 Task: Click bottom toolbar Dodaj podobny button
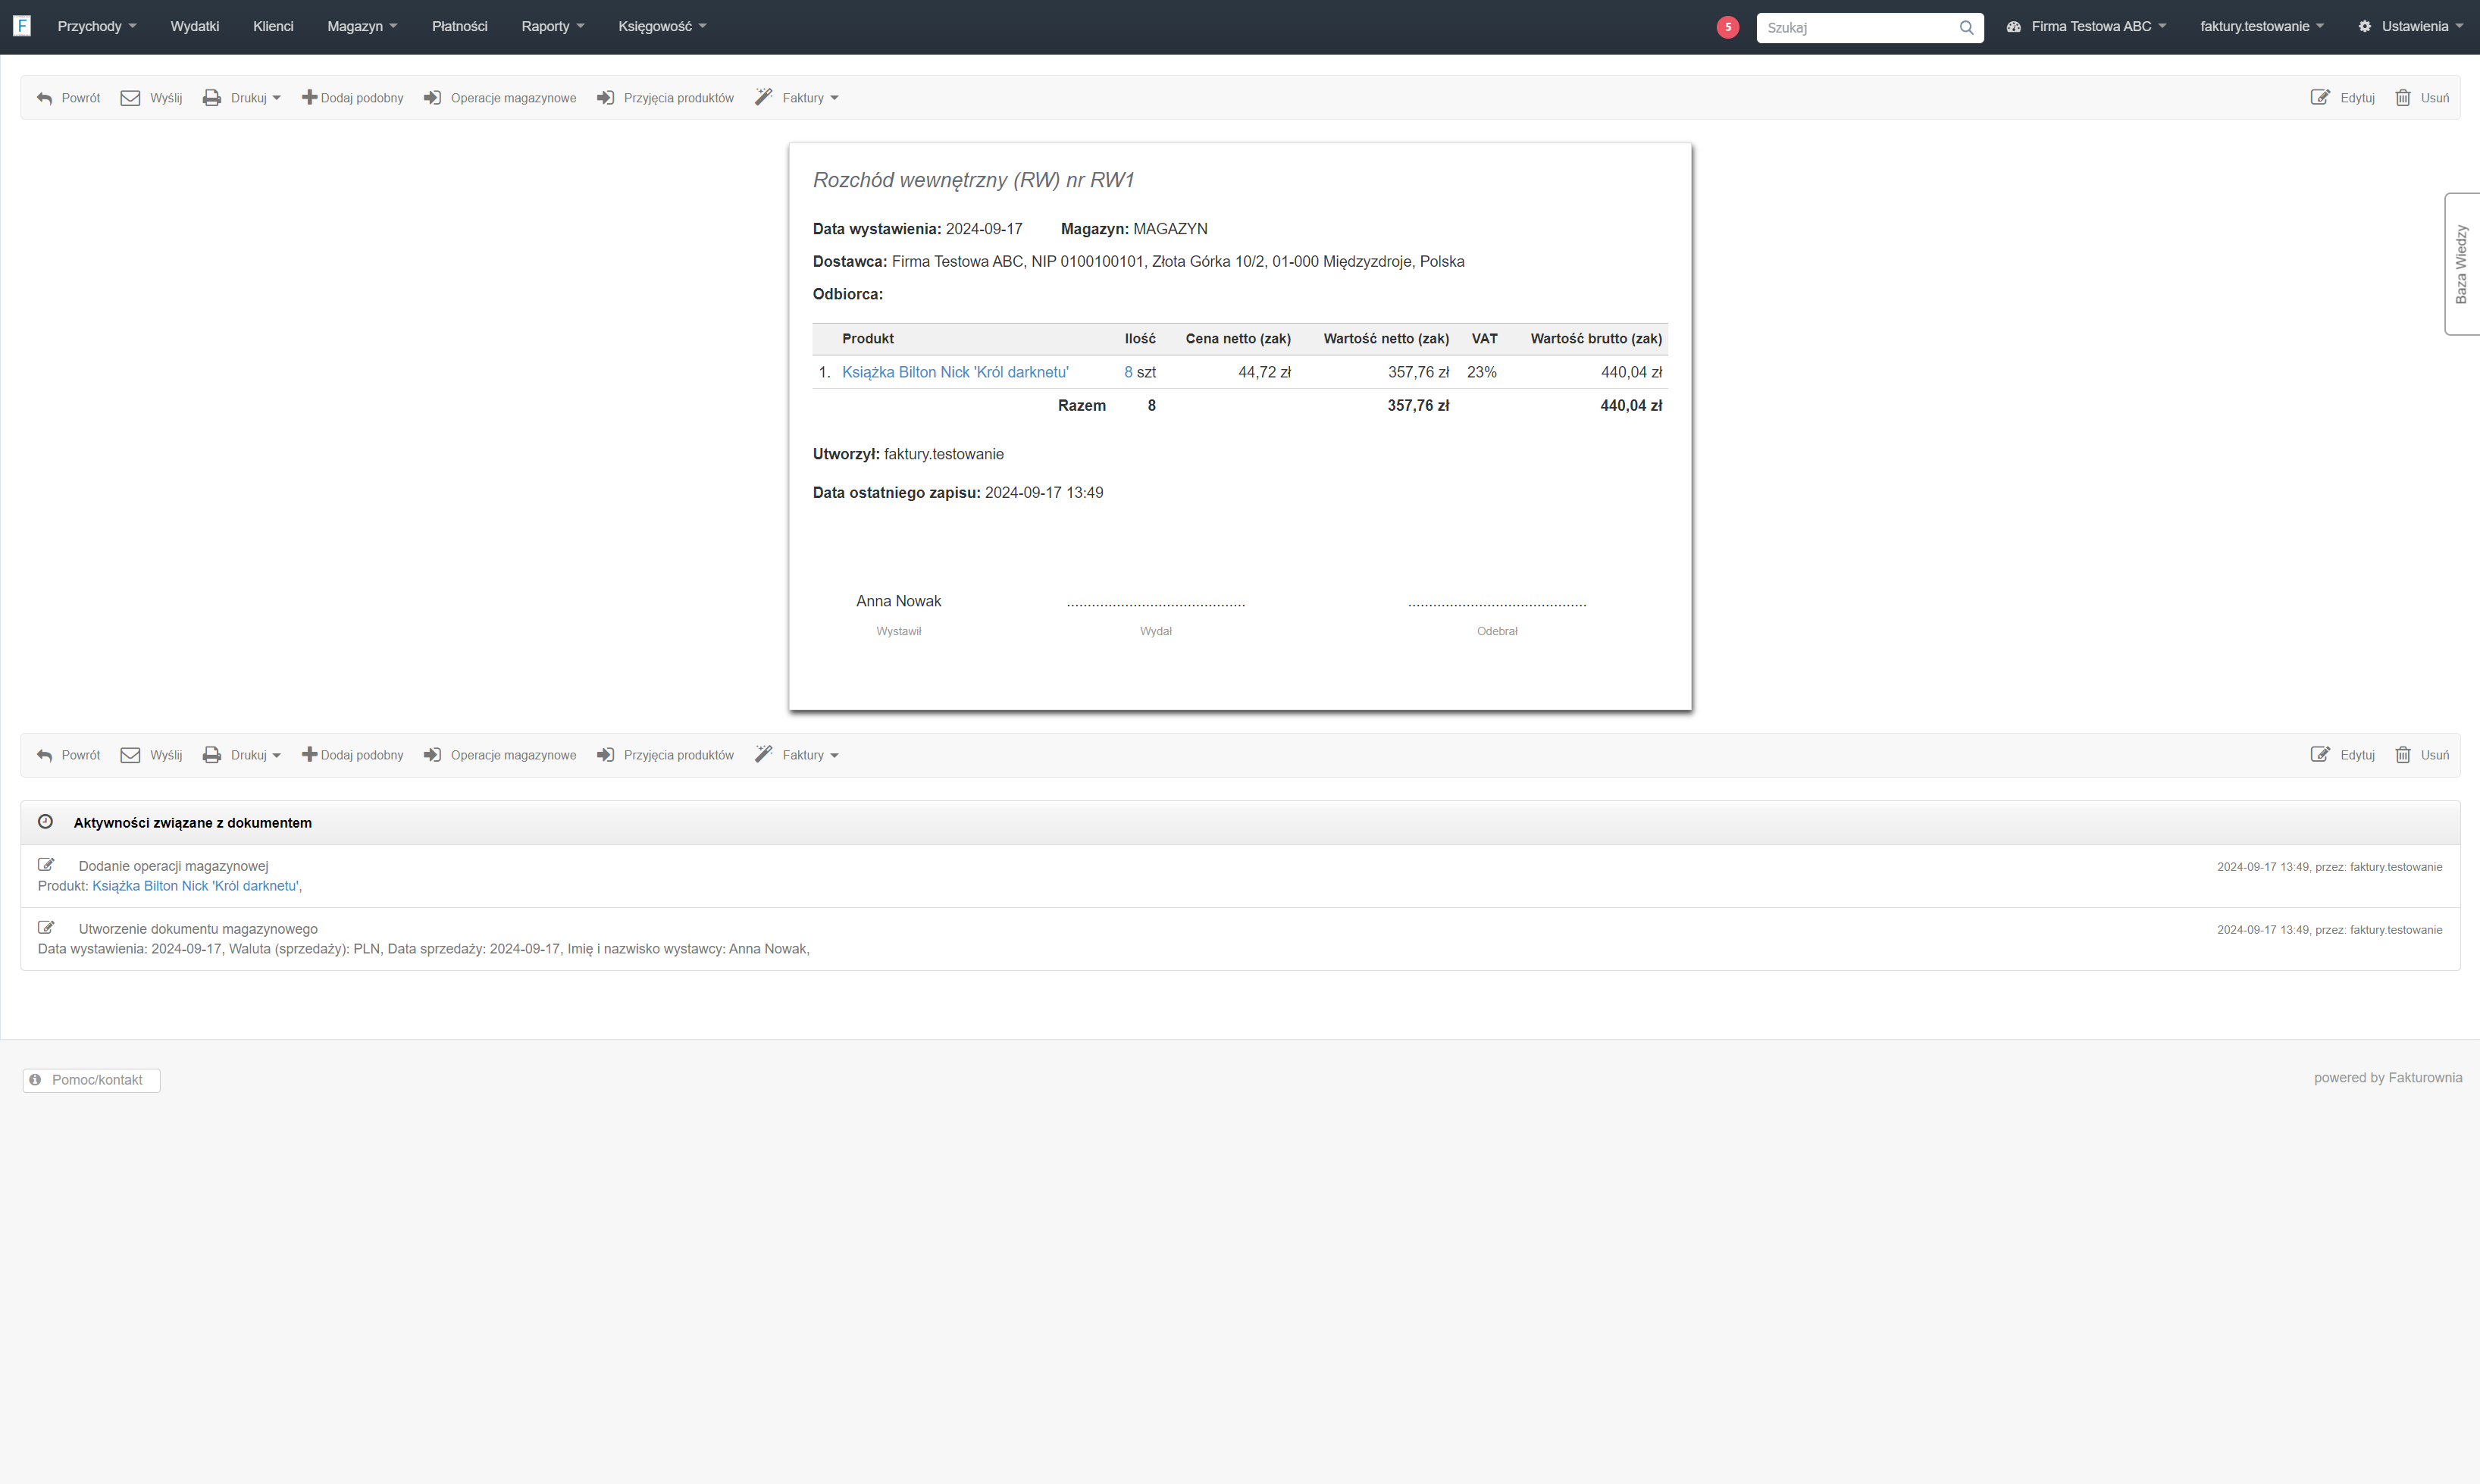click(x=353, y=755)
